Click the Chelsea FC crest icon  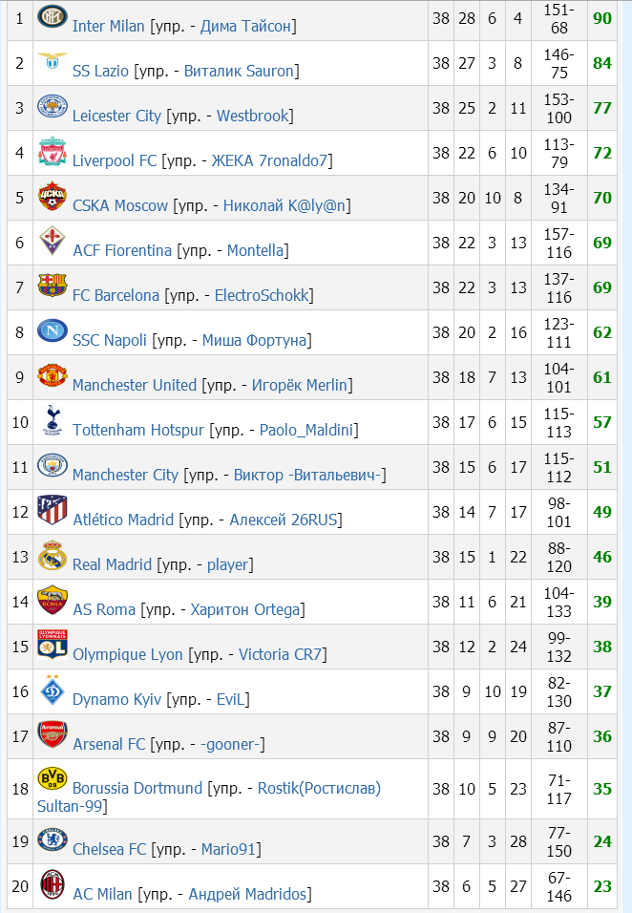[x=52, y=839]
